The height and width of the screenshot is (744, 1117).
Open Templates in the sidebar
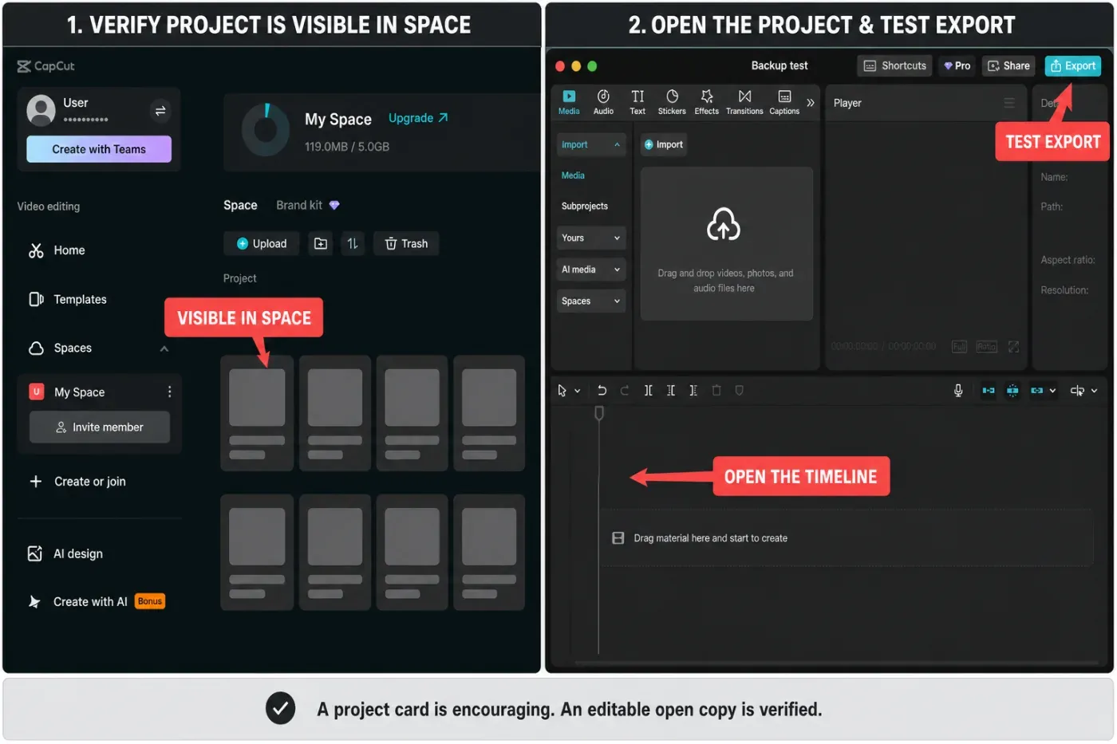click(x=68, y=300)
